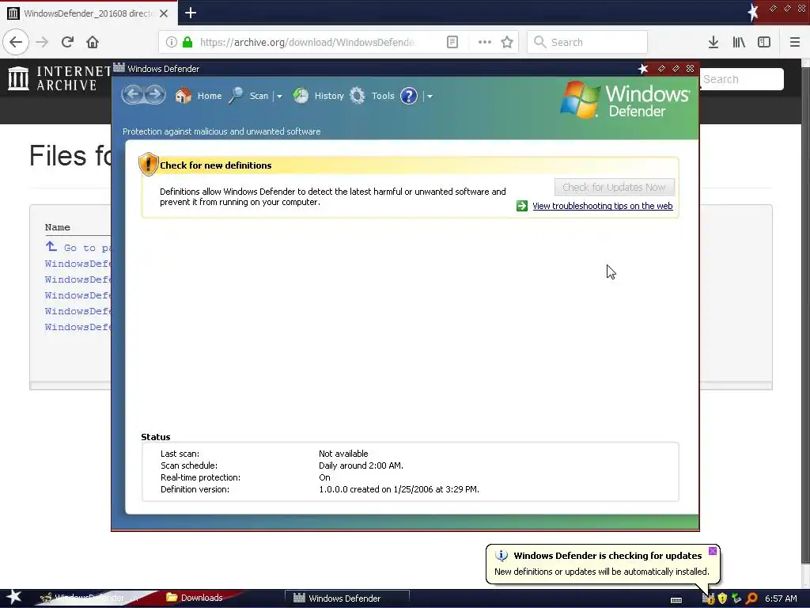Viewport: 810px width, 608px height.
Task: Click the Internet Archive site search field
Action: [742, 79]
